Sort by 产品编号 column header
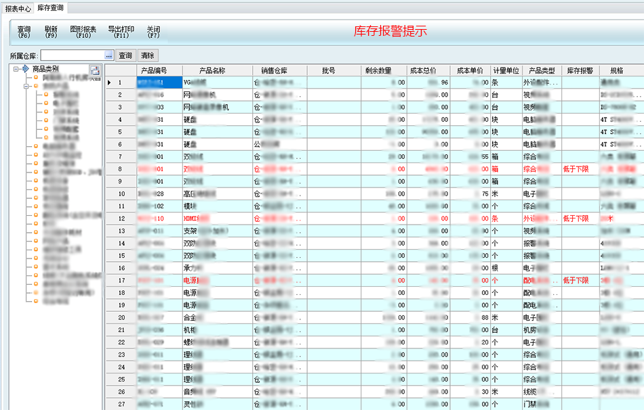 pyautogui.click(x=160, y=70)
